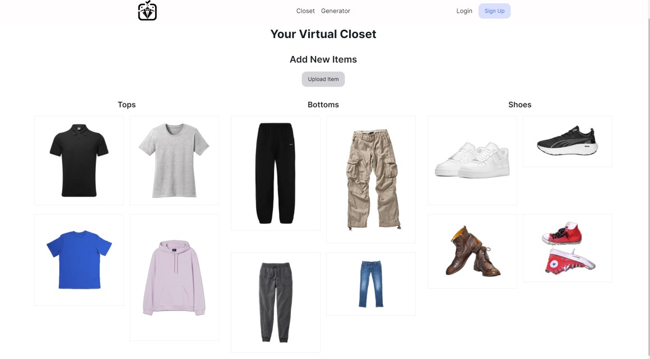The image size is (650, 359).
Task: Pick the lilac hoodie
Action: (174, 277)
